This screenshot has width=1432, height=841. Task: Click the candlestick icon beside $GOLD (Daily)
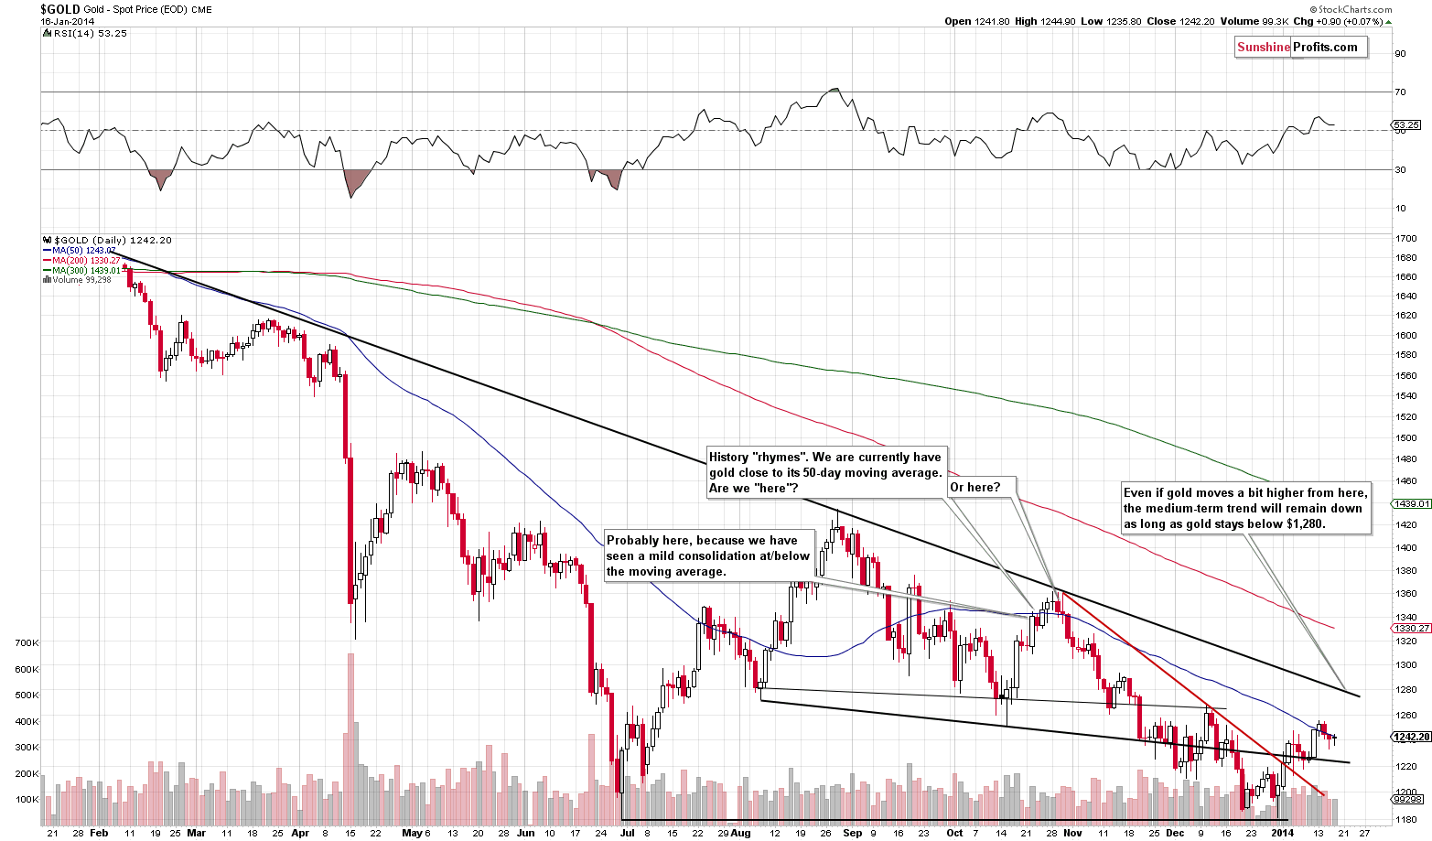[46, 240]
